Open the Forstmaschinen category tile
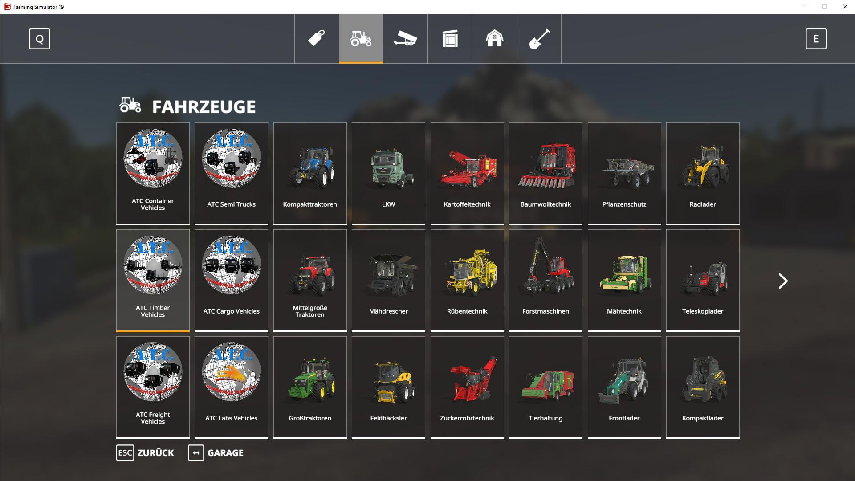855x481 pixels. (x=546, y=281)
